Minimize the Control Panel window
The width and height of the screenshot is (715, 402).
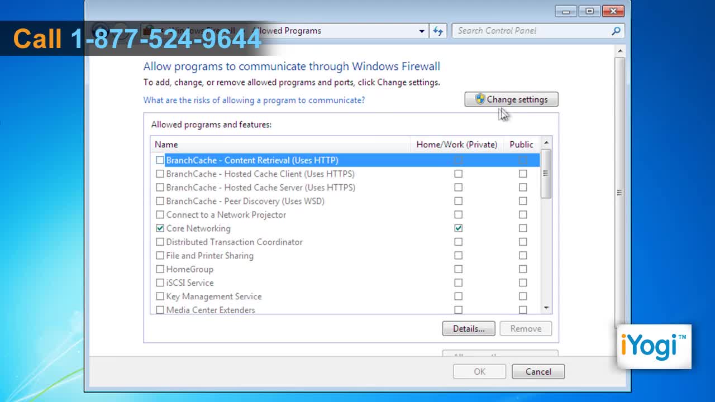pyautogui.click(x=566, y=11)
